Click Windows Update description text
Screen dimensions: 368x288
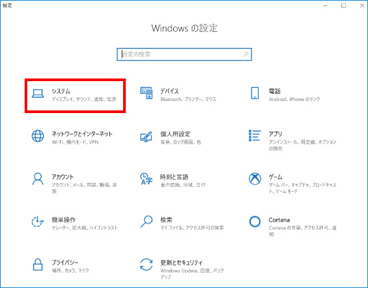coord(192,273)
